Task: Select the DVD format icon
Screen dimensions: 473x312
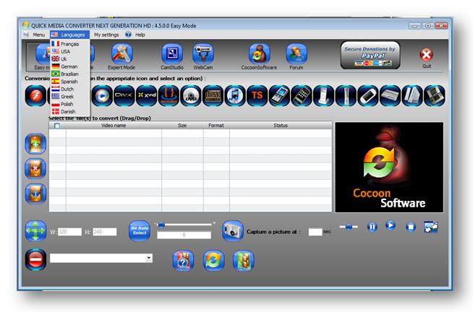Action: click(x=191, y=96)
